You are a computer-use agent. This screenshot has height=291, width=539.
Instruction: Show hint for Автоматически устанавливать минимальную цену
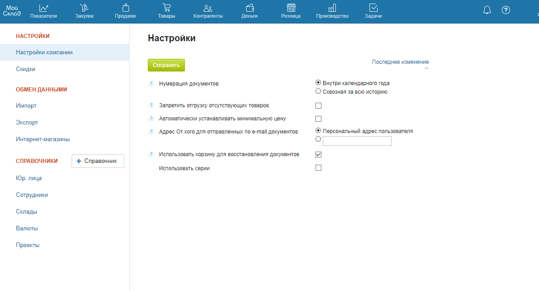(x=151, y=118)
